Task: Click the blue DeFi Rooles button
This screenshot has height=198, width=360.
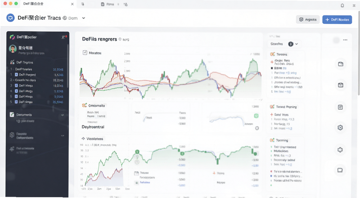Action: [x=337, y=19]
